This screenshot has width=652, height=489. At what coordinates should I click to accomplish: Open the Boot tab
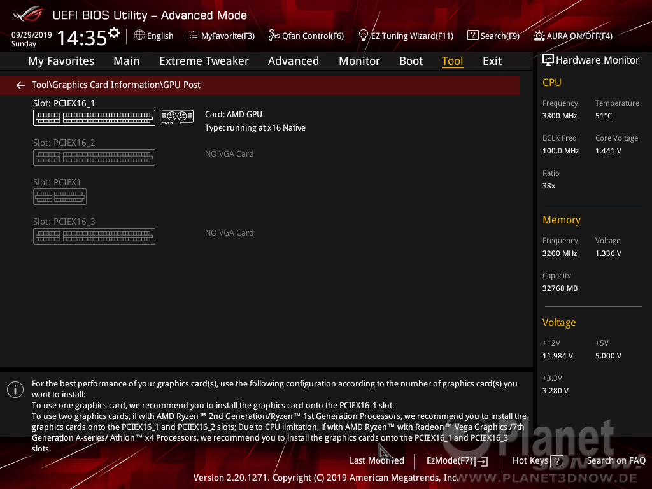pyautogui.click(x=411, y=61)
